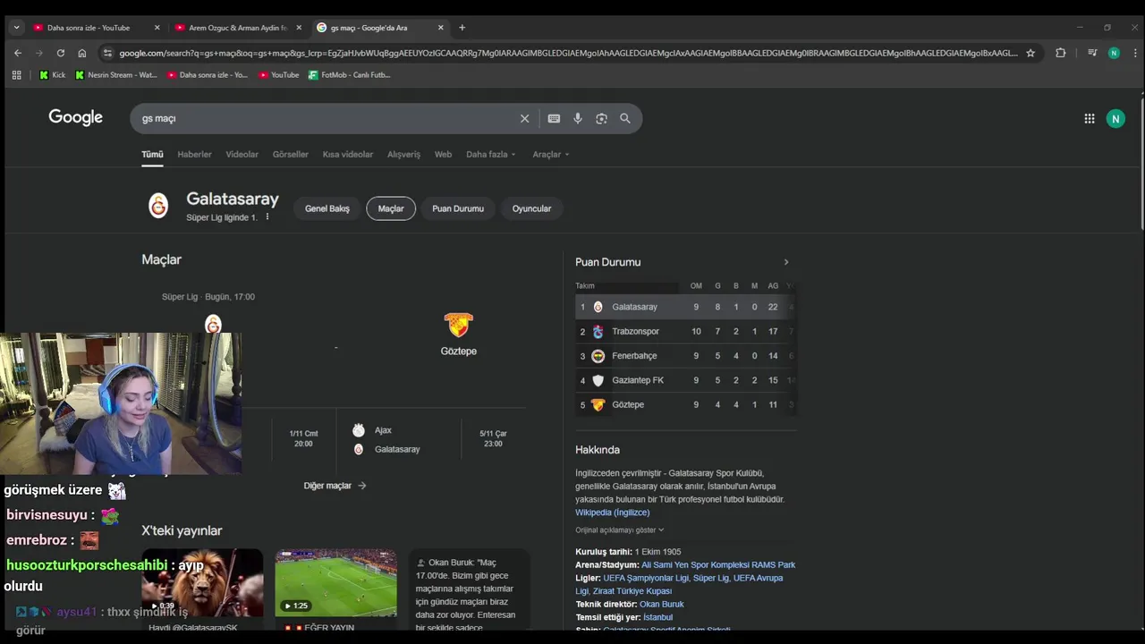Image resolution: width=1145 pixels, height=644 pixels.
Task: Open Chrome profile avatar in toolbar
Action: coord(1114,53)
